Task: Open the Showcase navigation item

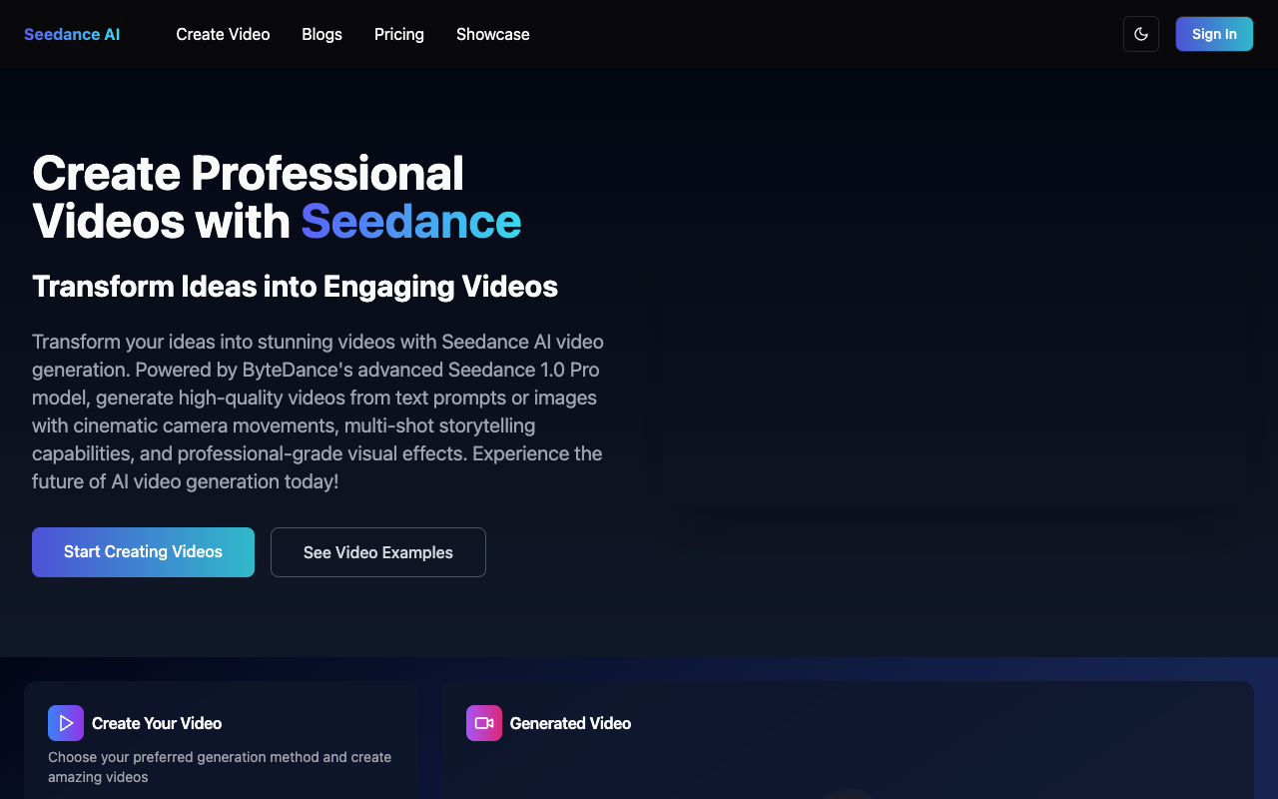Action: (x=493, y=34)
